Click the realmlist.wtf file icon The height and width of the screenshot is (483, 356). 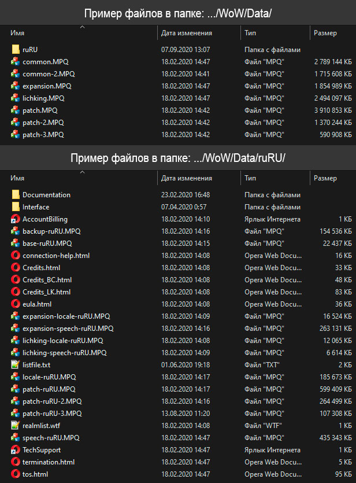[16, 425]
